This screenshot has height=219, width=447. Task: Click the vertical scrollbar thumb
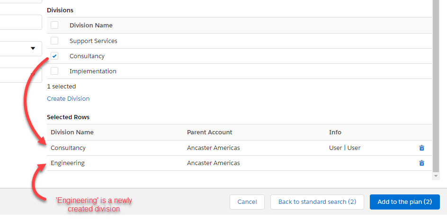436,86
